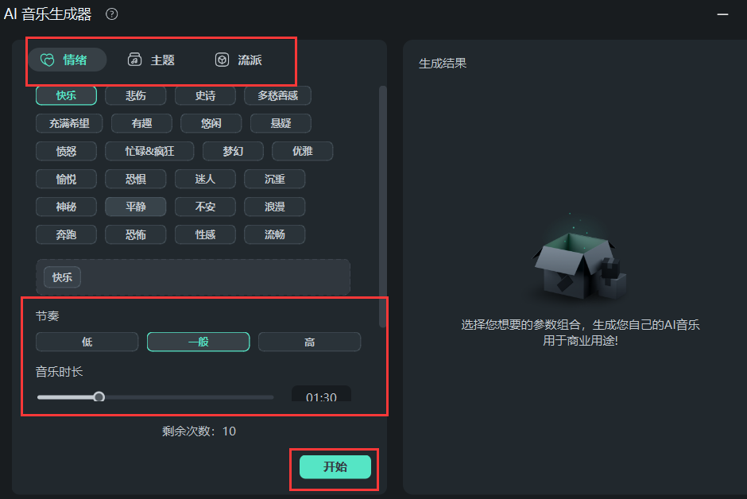Enable the 多愁善感 mood option
This screenshot has height=499, width=747.
(277, 95)
